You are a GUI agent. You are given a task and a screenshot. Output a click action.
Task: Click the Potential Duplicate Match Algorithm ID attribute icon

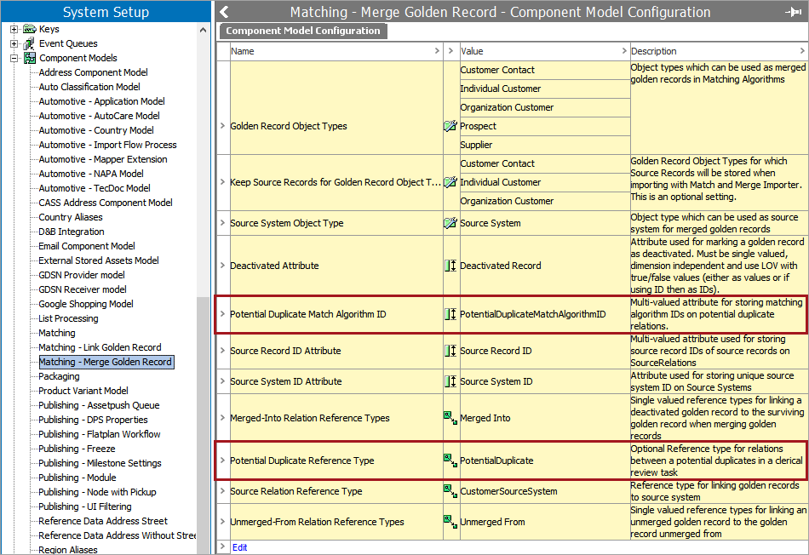tap(450, 314)
